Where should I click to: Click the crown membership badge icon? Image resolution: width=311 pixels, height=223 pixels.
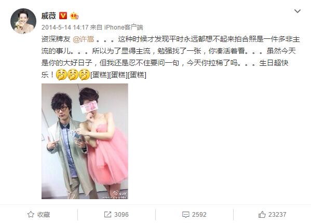tap(74, 16)
